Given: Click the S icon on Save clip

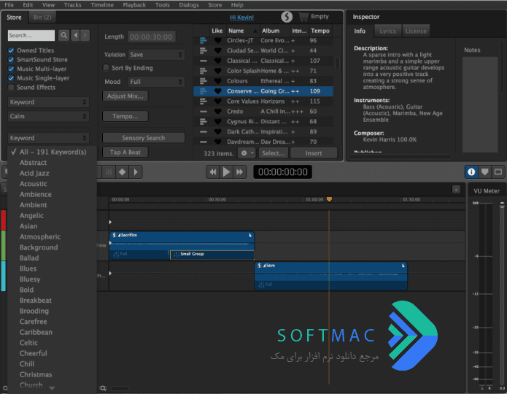Looking at the screenshot, I should 259,266.
